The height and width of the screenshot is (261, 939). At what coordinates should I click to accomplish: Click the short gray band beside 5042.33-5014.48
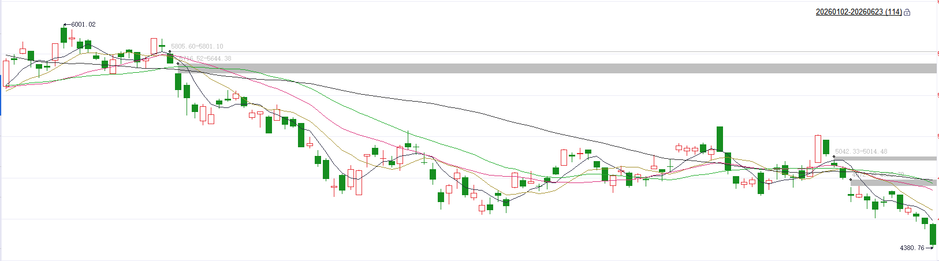885,158
